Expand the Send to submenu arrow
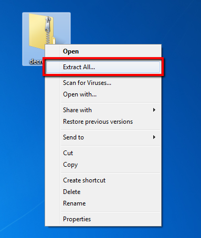Image resolution: width=201 pixels, height=238 pixels. [x=154, y=137]
